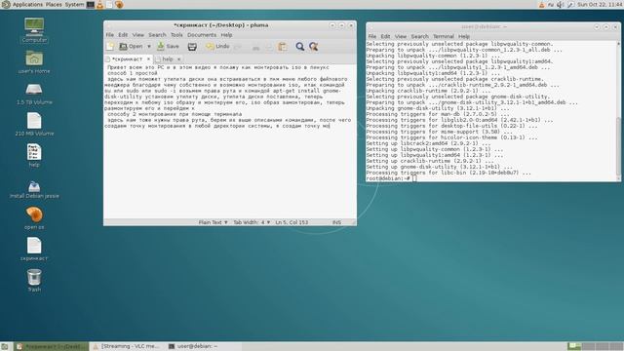
Task: Open the Applications menu in top panel
Action: click(x=27, y=4)
